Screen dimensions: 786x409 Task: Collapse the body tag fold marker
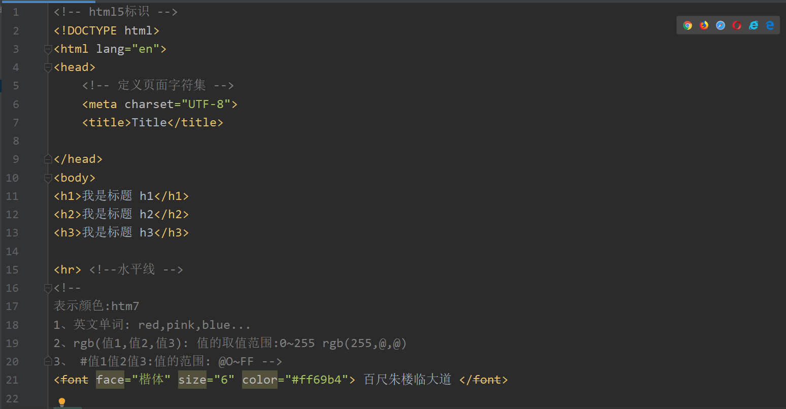pyautogui.click(x=48, y=178)
